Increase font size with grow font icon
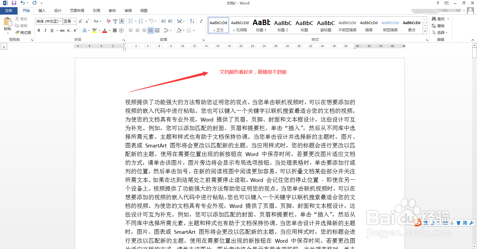Viewport: 477px width, 249px height. pos(80,21)
